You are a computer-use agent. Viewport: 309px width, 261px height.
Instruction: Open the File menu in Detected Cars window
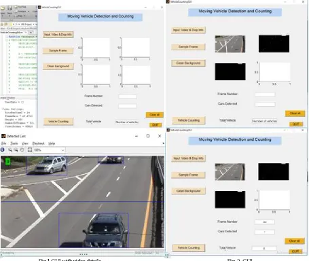tap(4, 143)
